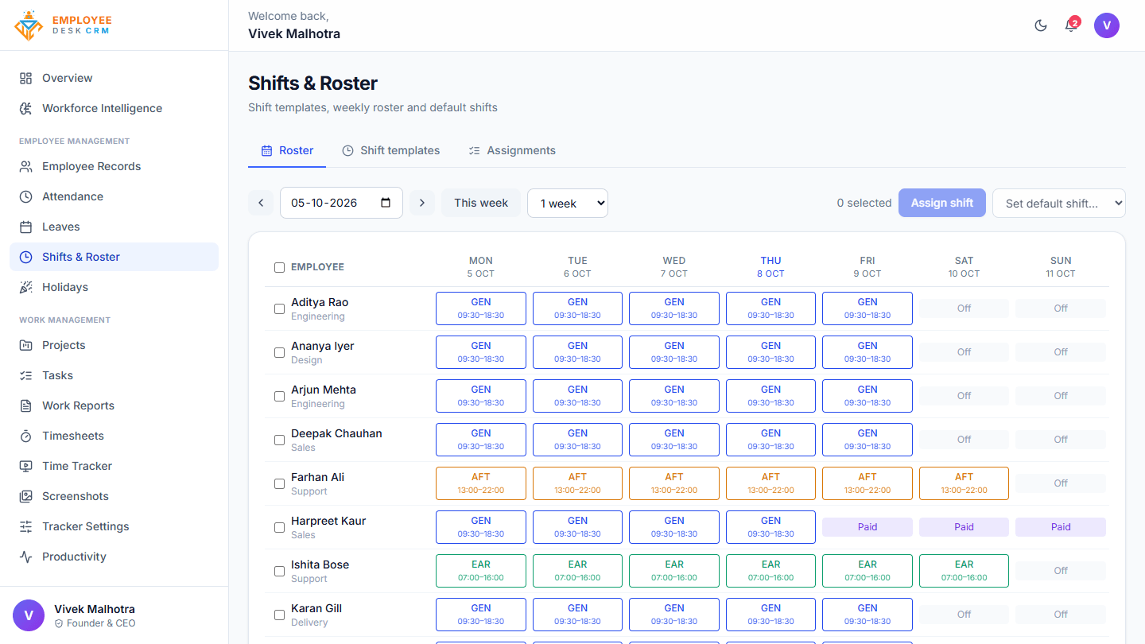The width and height of the screenshot is (1145, 644).
Task: Go to Projects page
Action: [114, 345]
